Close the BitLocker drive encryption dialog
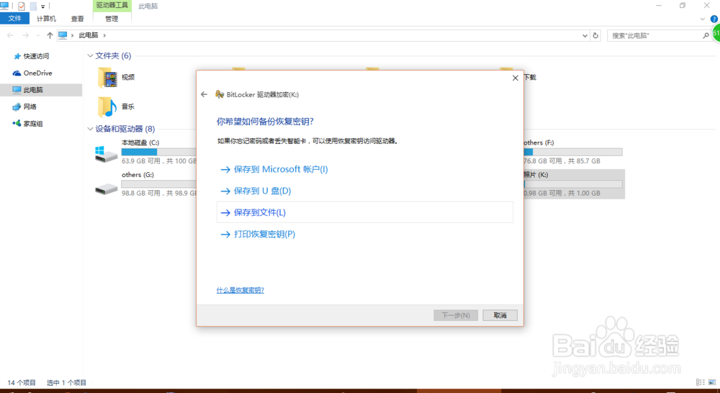Screen dimensions: 720x393 coord(516,78)
